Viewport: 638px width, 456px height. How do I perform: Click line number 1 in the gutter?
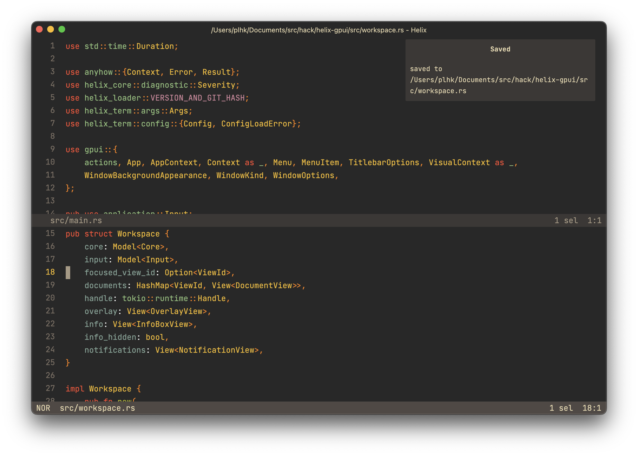point(53,46)
